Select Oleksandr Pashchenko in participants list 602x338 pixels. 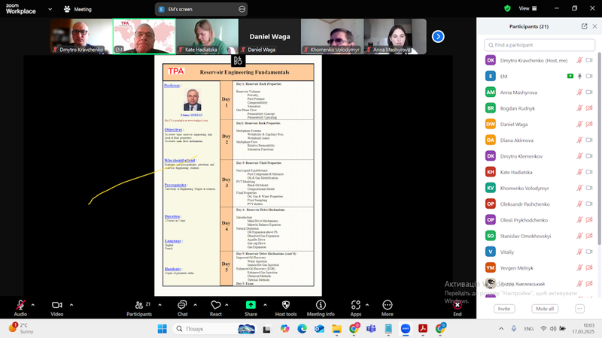540,204
